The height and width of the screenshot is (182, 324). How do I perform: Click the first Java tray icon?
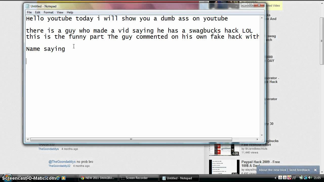tap(280, 178)
